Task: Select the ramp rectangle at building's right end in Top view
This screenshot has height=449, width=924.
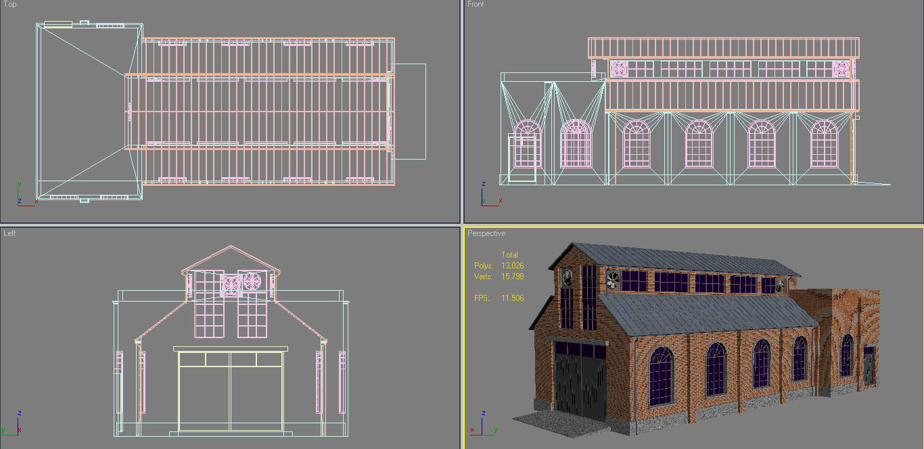Action: (x=409, y=112)
